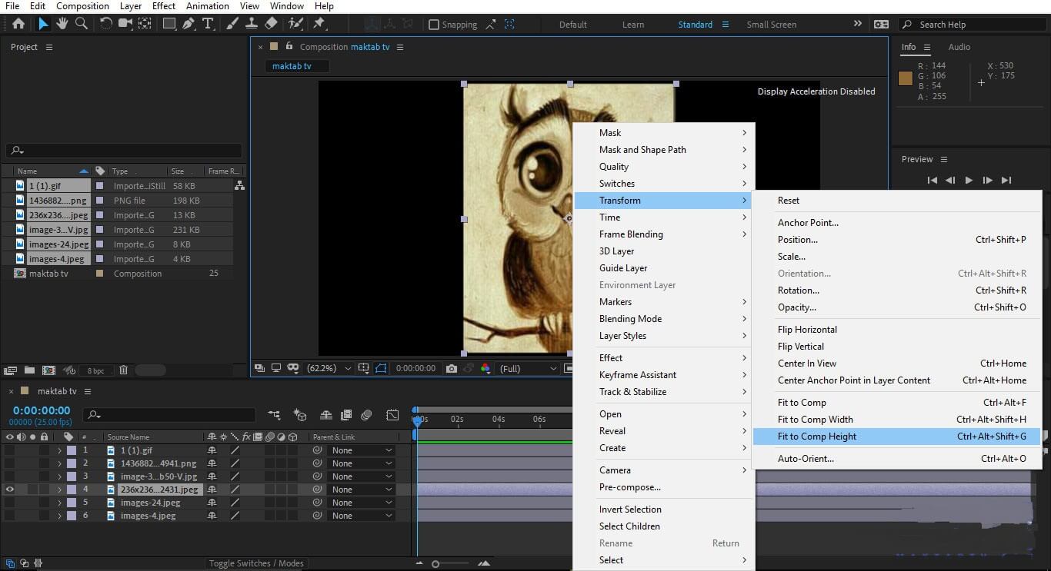The width and height of the screenshot is (1051, 571).
Task: Open magnification dropdown showing 62.2%
Action: [329, 369]
